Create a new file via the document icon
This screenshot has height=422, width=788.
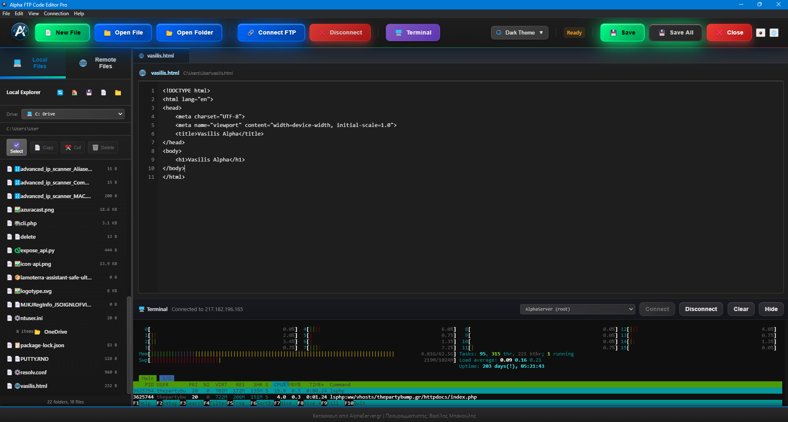[104, 92]
